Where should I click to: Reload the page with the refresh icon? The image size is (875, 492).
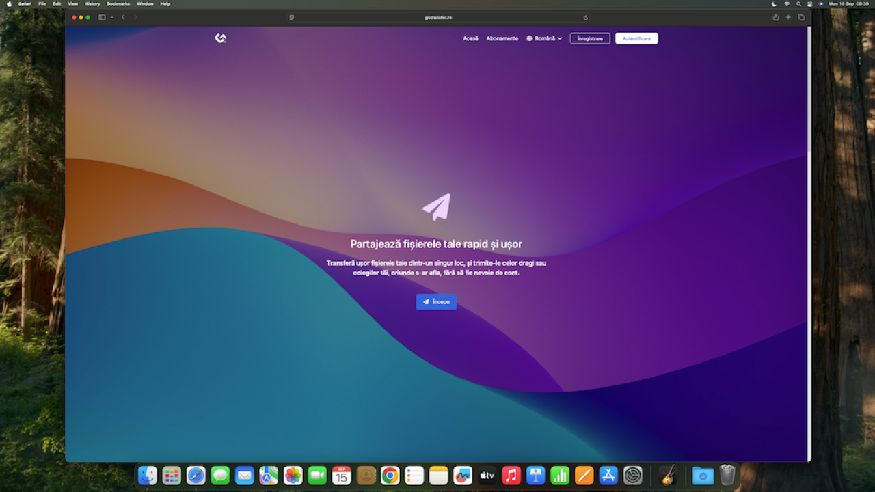pyautogui.click(x=585, y=17)
